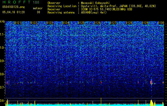The width and height of the screenshot is (167, 106).
Task: Click the 0130 time marker
Action: [x=161, y=23]
